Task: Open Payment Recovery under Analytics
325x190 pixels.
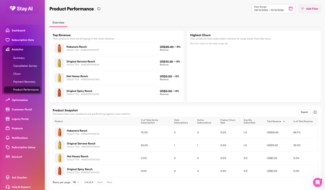Action: 24,82
